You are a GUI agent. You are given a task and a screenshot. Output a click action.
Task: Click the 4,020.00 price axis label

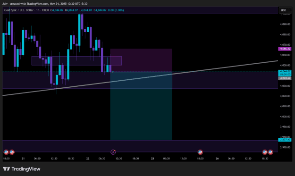coord(285,96)
